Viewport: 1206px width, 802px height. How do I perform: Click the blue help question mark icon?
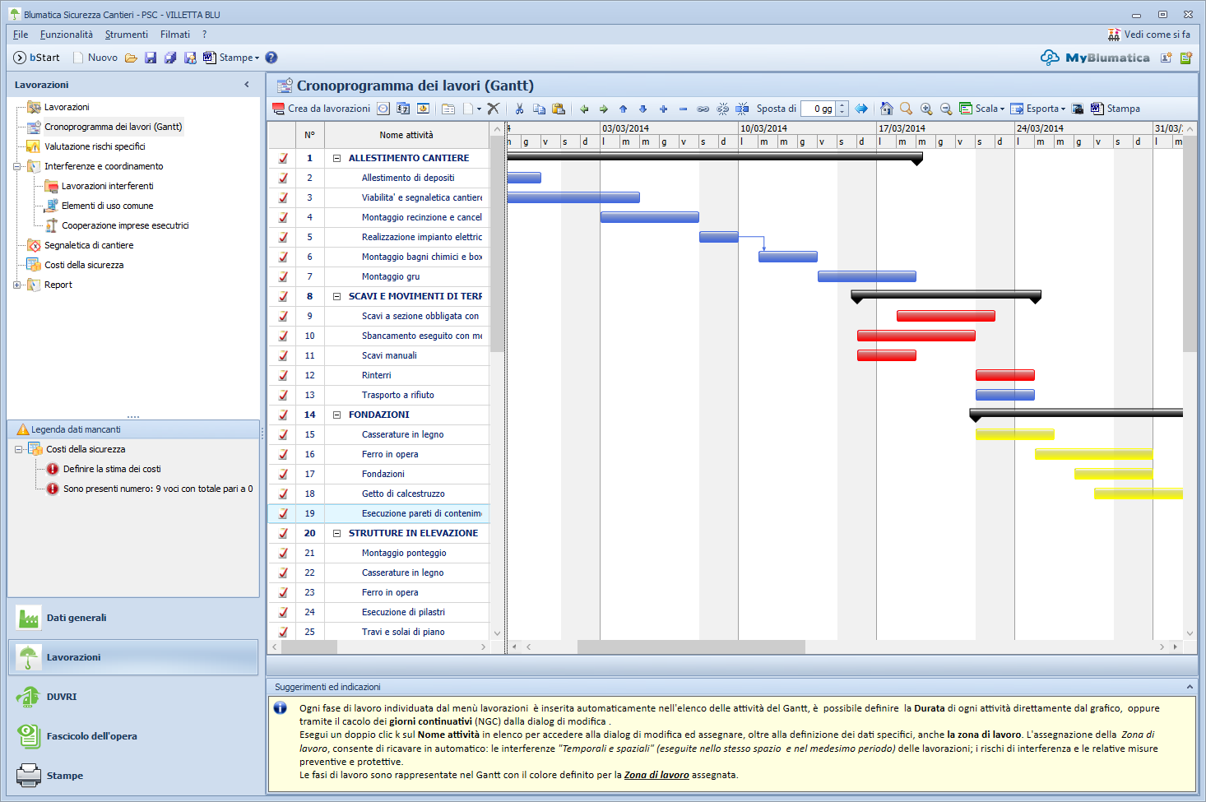pos(271,58)
